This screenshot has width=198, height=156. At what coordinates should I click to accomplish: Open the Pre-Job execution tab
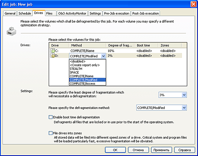117,13
